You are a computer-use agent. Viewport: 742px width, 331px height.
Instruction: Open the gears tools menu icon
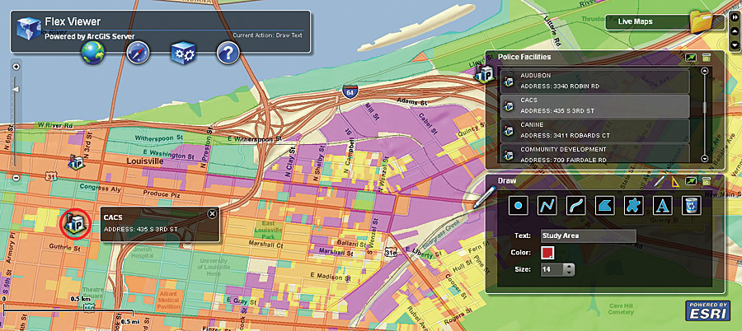point(183,53)
